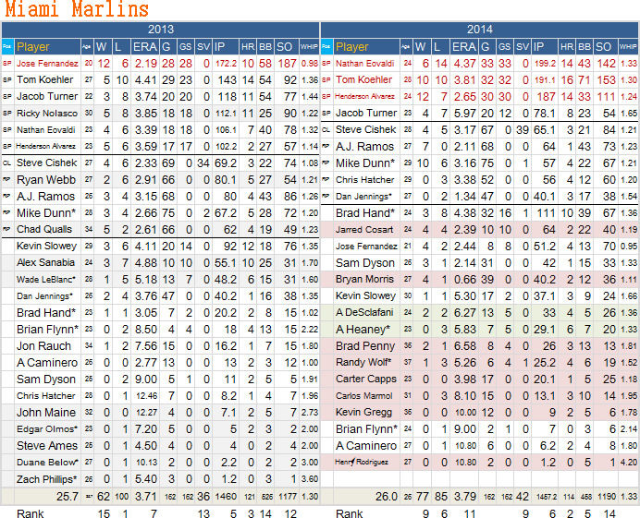The height and width of the screenshot is (518, 640).
Task: Click the IP column header in 2014 table
Action: [538, 47]
